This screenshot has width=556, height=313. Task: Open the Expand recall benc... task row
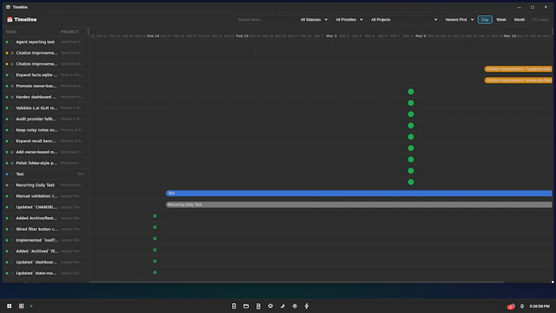click(x=45, y=141)
